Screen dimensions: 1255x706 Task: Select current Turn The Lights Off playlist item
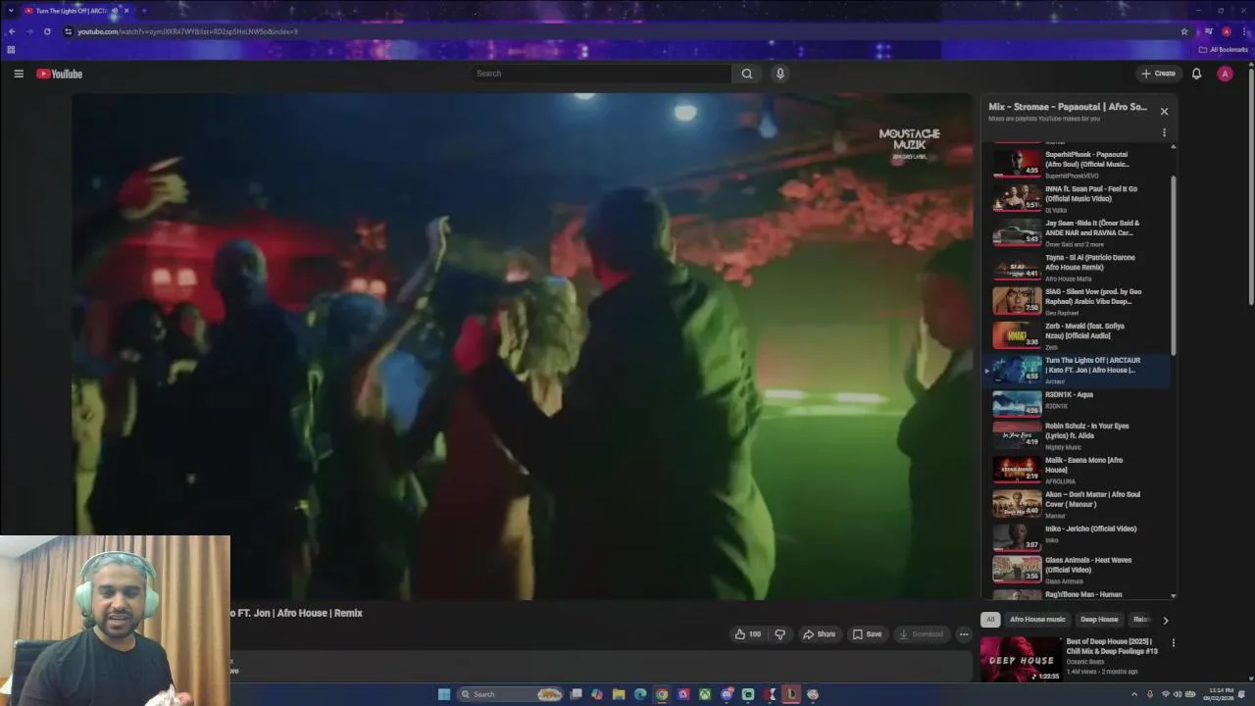[x=1079, y=370]
